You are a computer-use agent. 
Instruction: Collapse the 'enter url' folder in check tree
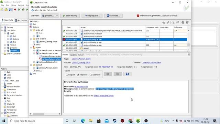tap(31, 30)
